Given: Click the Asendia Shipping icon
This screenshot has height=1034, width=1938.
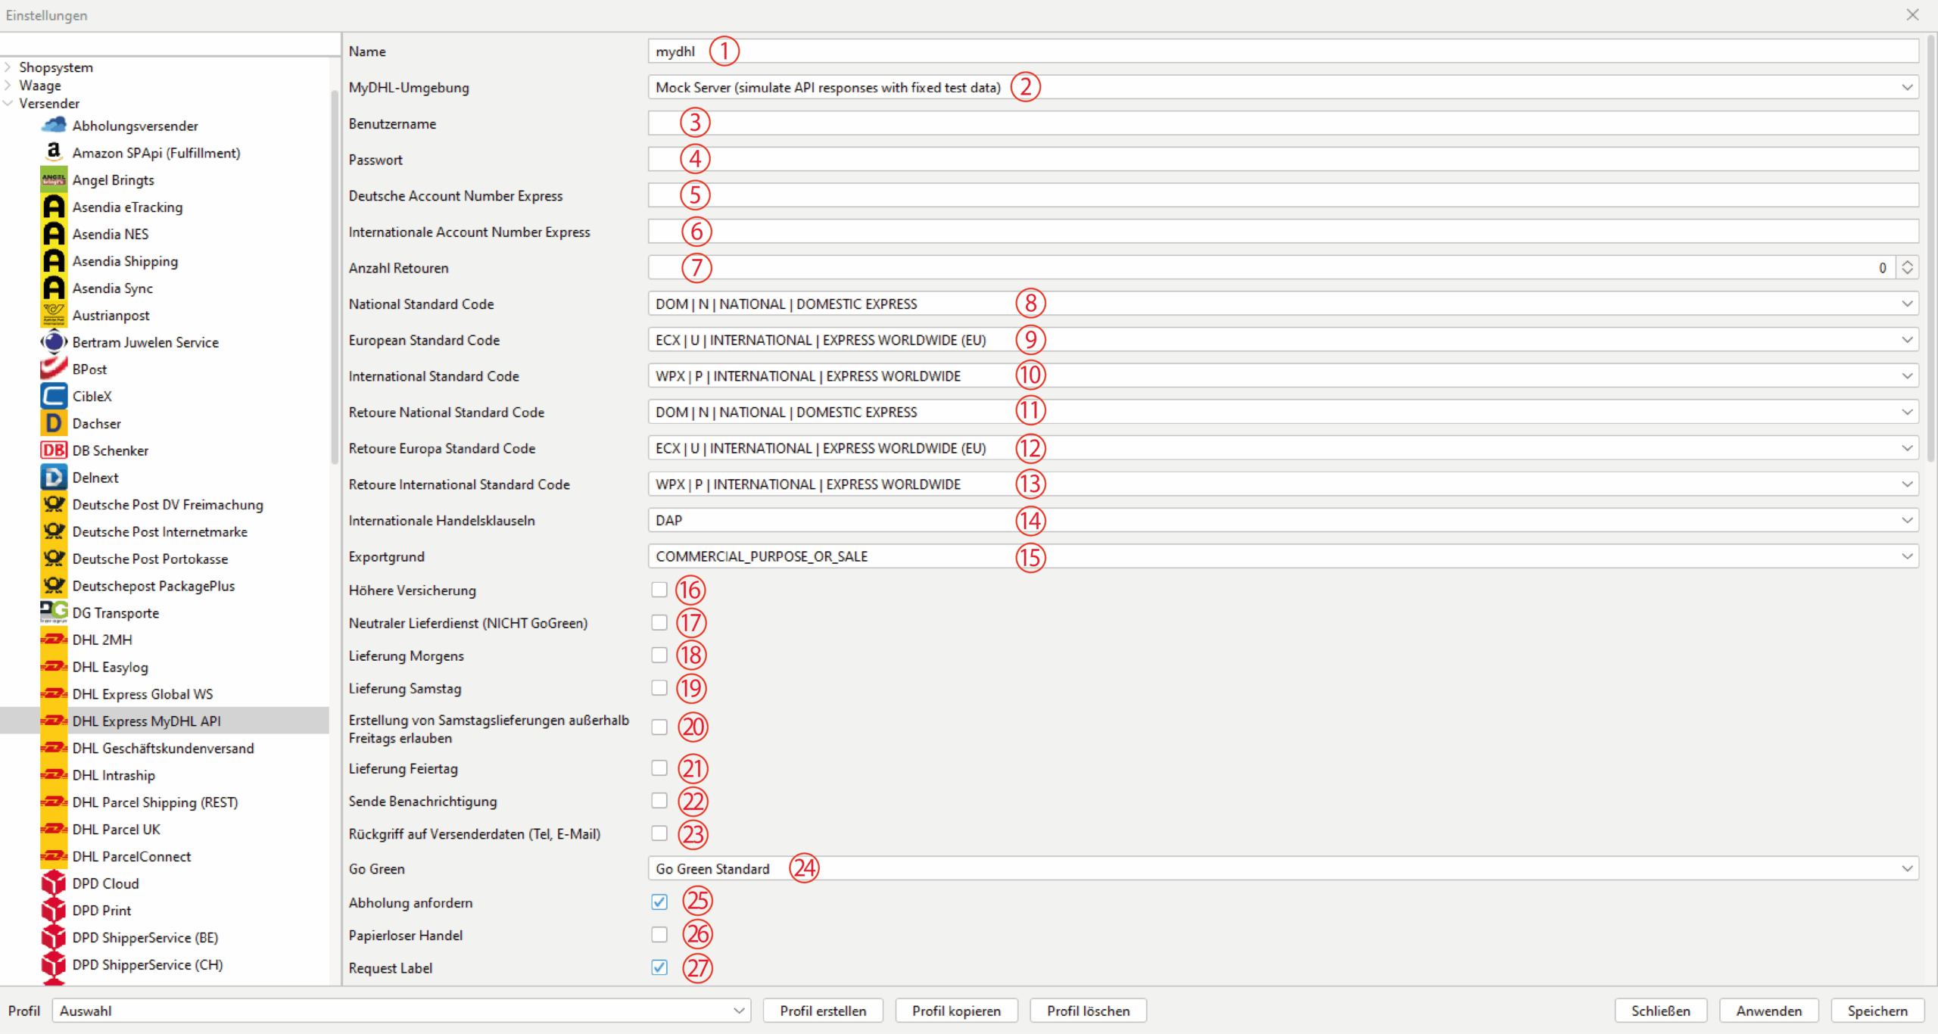Looking at the screenshot, I should click(x=54, y=261).
